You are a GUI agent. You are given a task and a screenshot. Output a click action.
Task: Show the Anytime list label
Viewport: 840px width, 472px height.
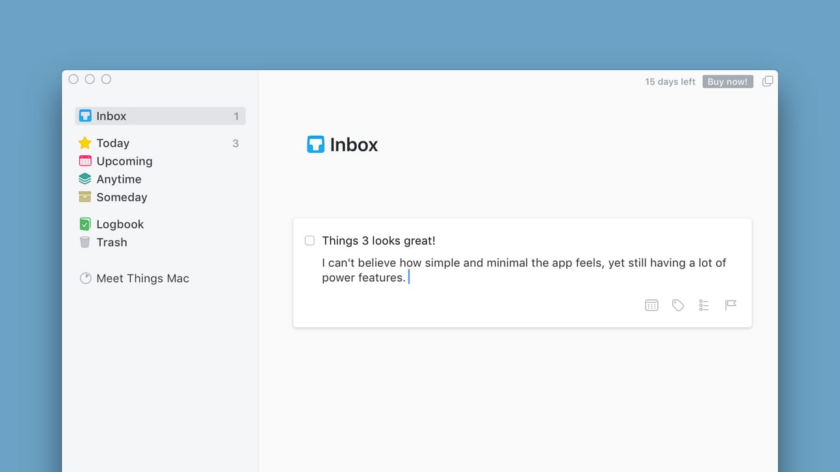119,179
